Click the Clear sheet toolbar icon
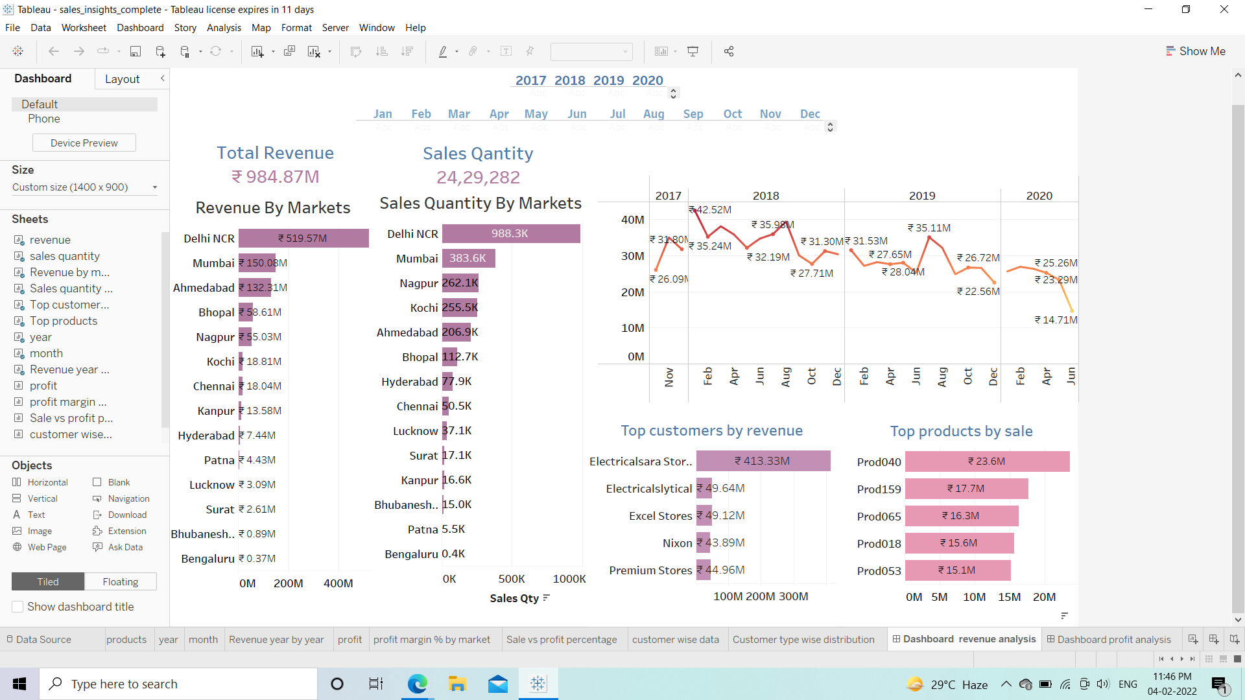The width and height of the screenshot is (1245, 700). [x=314, y=51]
